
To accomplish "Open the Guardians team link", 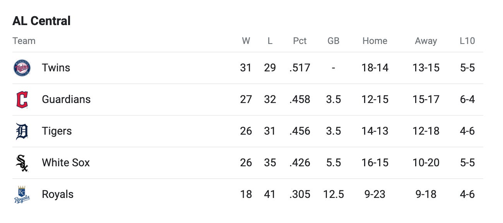I will (66, 100).
